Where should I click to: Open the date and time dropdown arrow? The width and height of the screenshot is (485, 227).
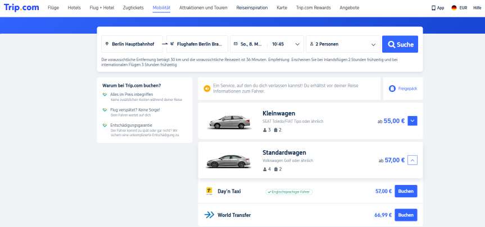(x=297, y=44)
